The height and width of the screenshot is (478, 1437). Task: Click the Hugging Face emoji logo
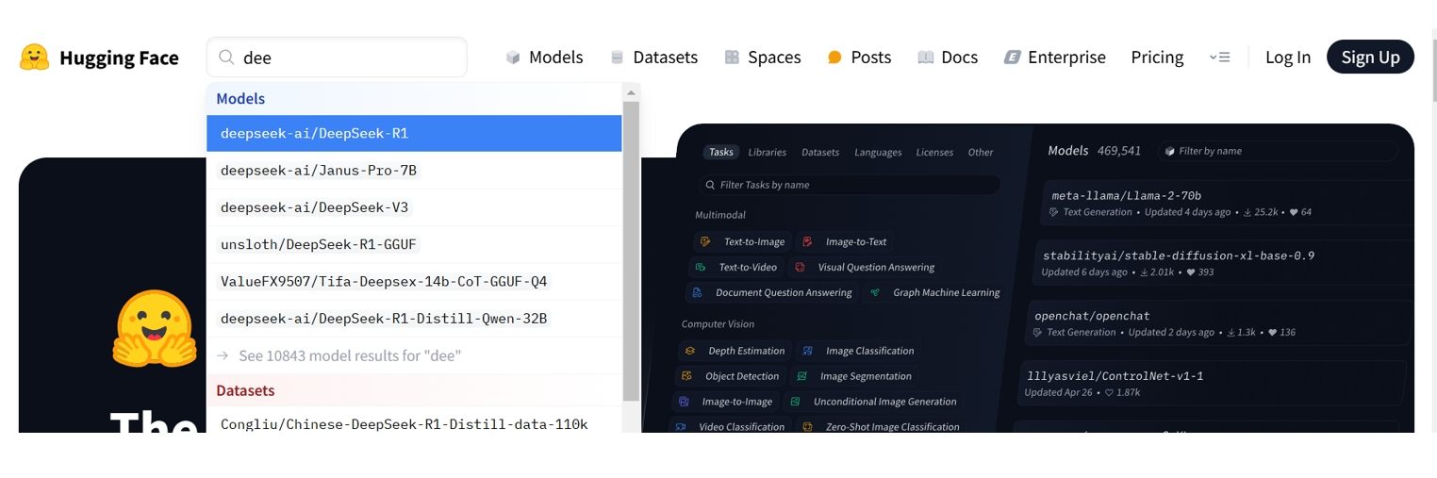point(35,58)
